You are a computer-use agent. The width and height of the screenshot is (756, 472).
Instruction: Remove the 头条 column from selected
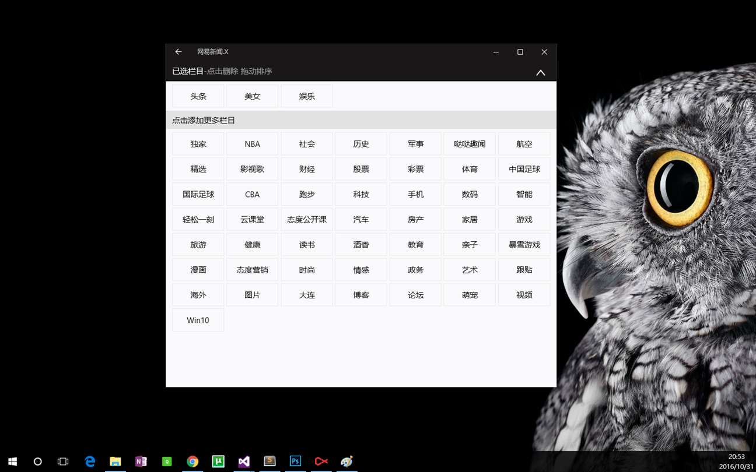click(x=198, y=96)
